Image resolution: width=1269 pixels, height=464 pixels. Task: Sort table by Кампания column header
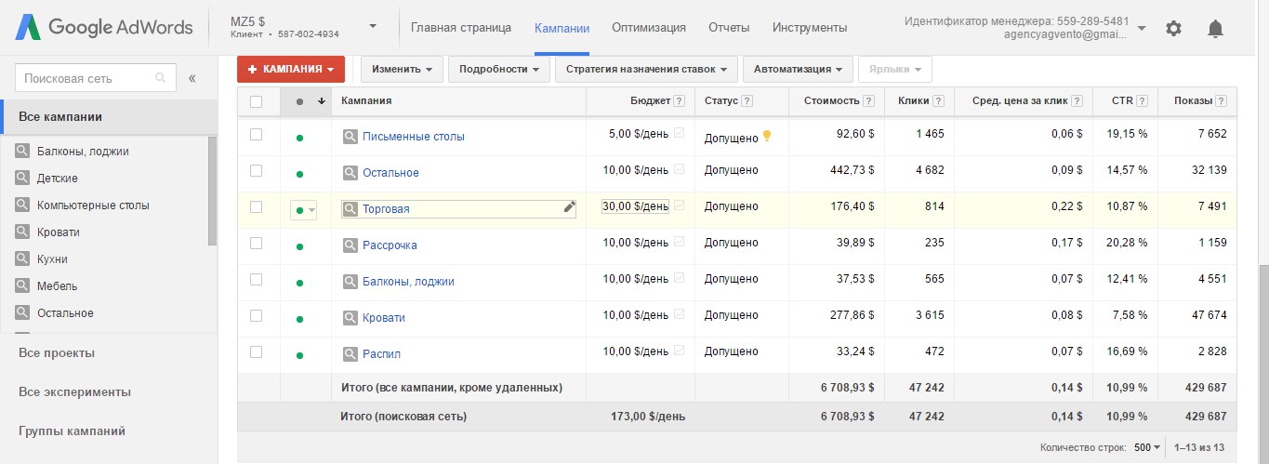click(366, 101)
